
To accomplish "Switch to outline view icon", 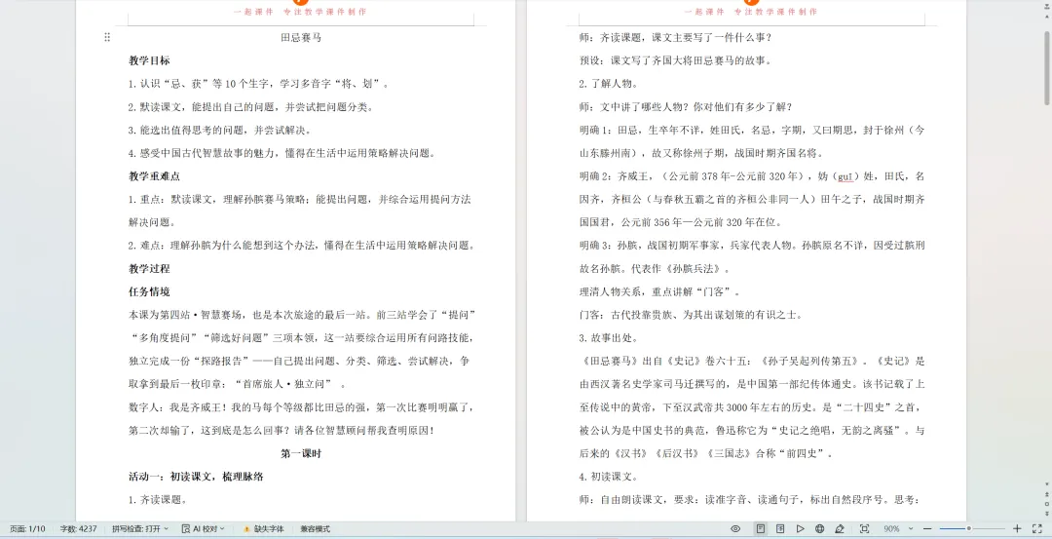I will pos(780,529).
